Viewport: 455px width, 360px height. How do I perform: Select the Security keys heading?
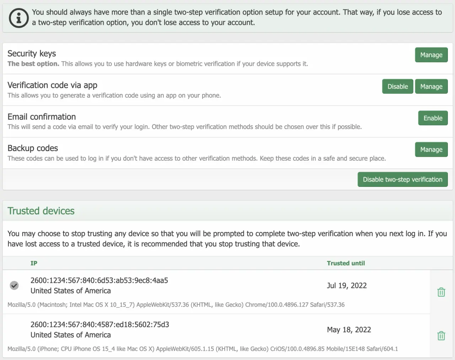tap(32, 54)
